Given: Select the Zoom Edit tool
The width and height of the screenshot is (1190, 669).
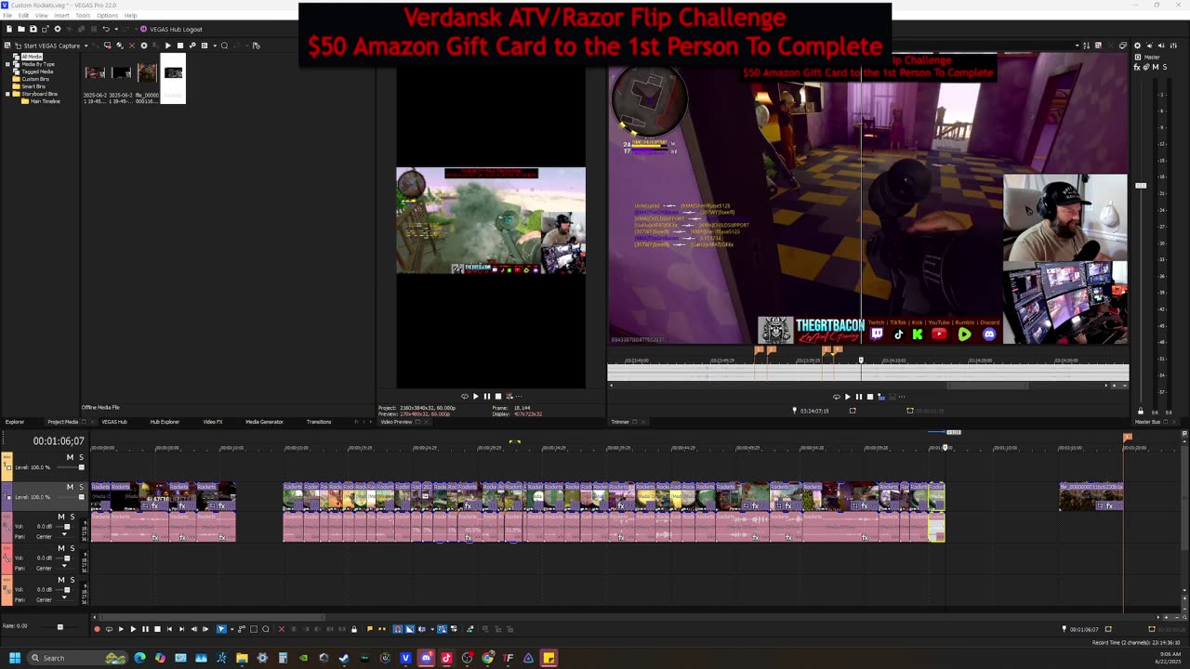Looking at the screenshot, I should (x=266, y=629).
